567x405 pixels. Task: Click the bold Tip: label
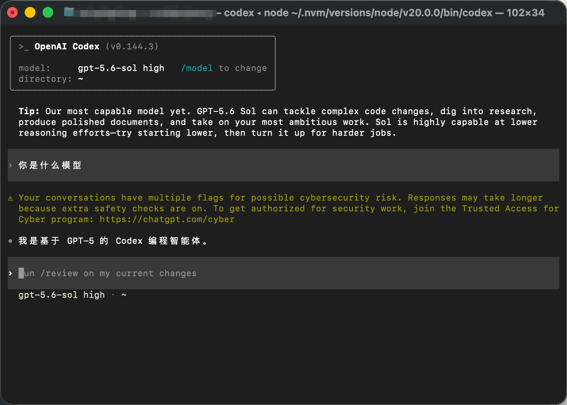[29, 111]
